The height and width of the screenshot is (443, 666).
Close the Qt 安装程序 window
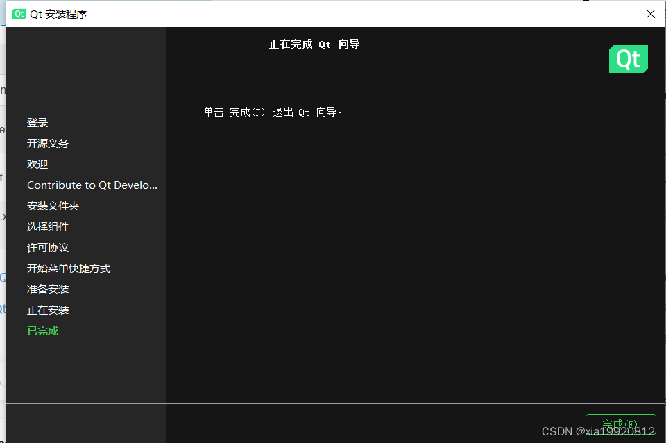650,14
